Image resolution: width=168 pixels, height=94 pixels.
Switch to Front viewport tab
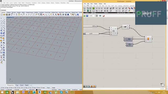tap(22, 85)
